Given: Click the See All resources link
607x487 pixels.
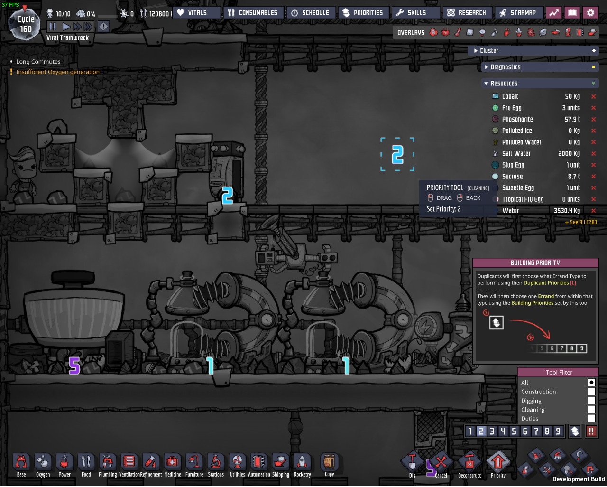Looking at the screenshot, I should point(580,222).
